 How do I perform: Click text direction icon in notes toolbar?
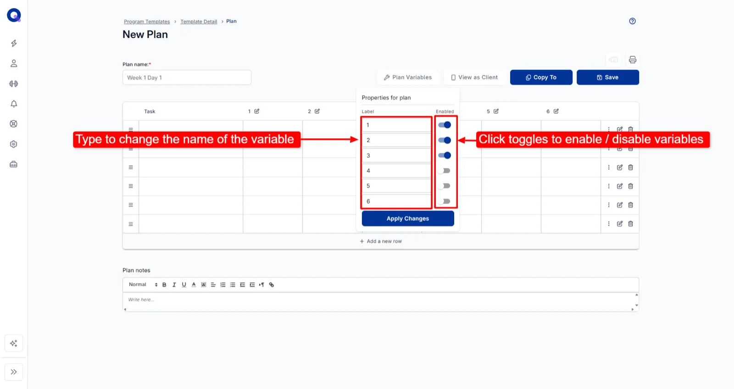[x=261, y=285]
